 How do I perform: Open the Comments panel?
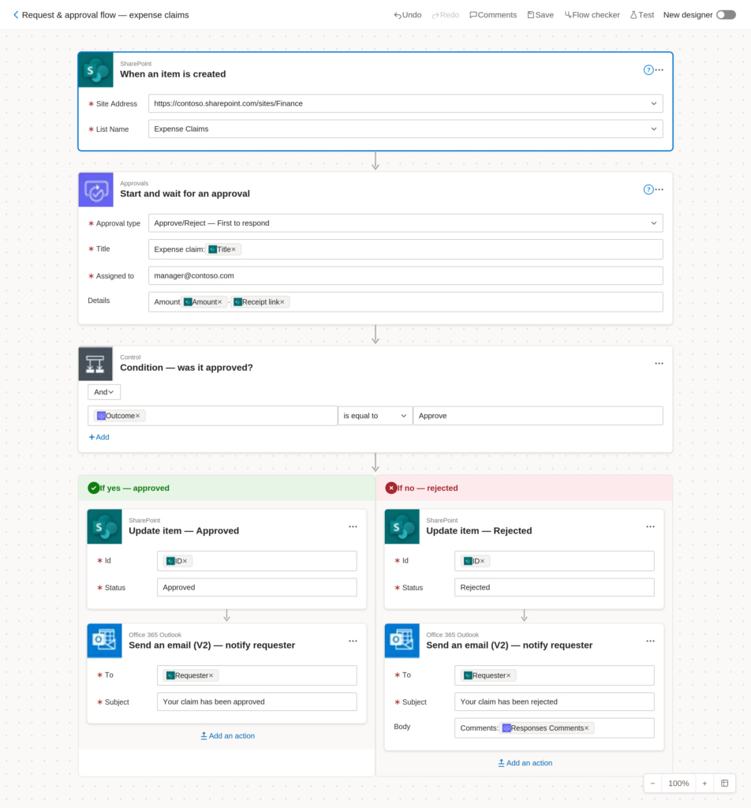point(493,15)
